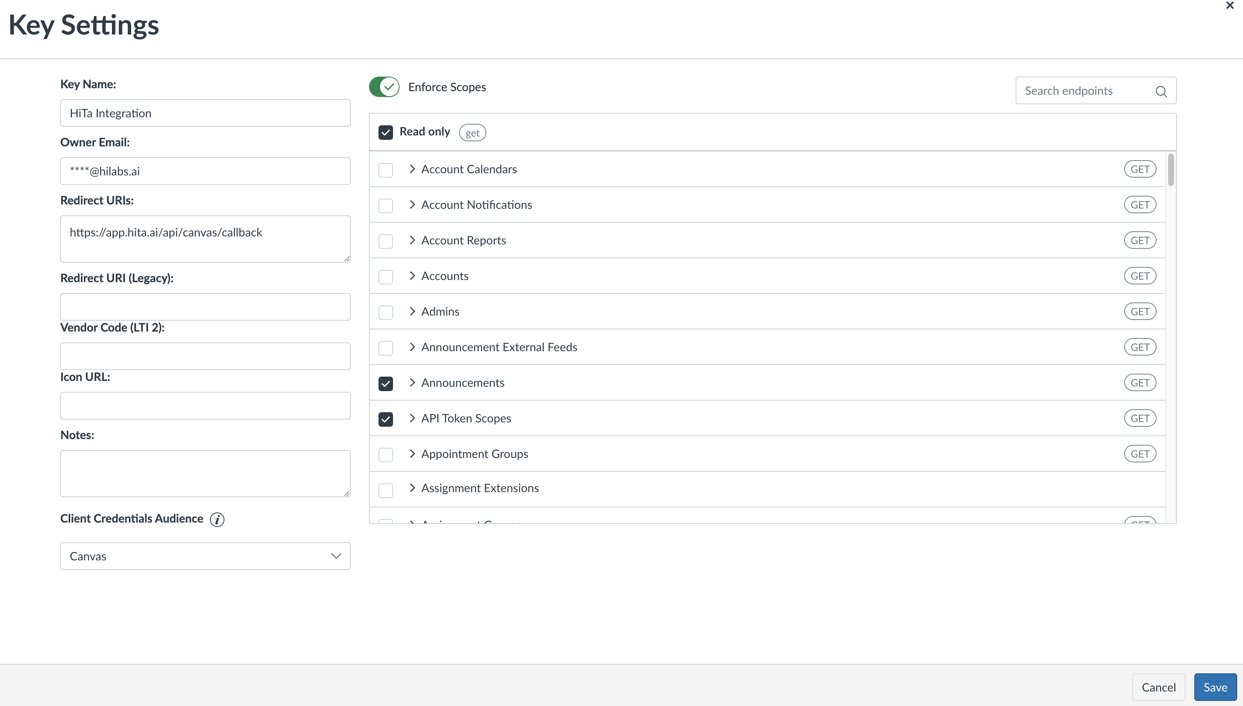The height and width of the screenshot is (706, 1243).
Task: Click GET badge on Announcements row
Action: tap(1140, 382)
